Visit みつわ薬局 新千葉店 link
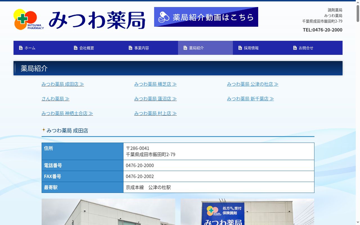The width and height of the screenshot is (360, 225). click(x=251, y=99)
